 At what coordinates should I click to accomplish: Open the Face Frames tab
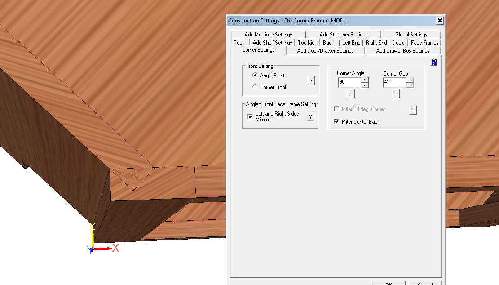click(424, 43)
